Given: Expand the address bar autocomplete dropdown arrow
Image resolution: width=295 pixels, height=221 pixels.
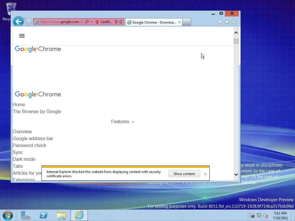Looking at the screenshot, I should (91, 22).
